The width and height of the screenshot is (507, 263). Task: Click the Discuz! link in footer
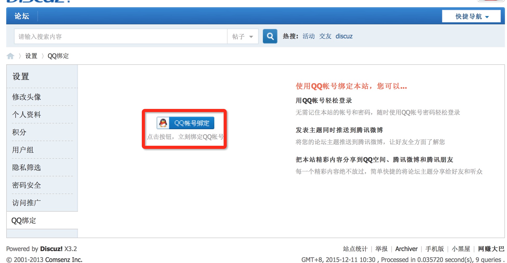click(51, 249)
